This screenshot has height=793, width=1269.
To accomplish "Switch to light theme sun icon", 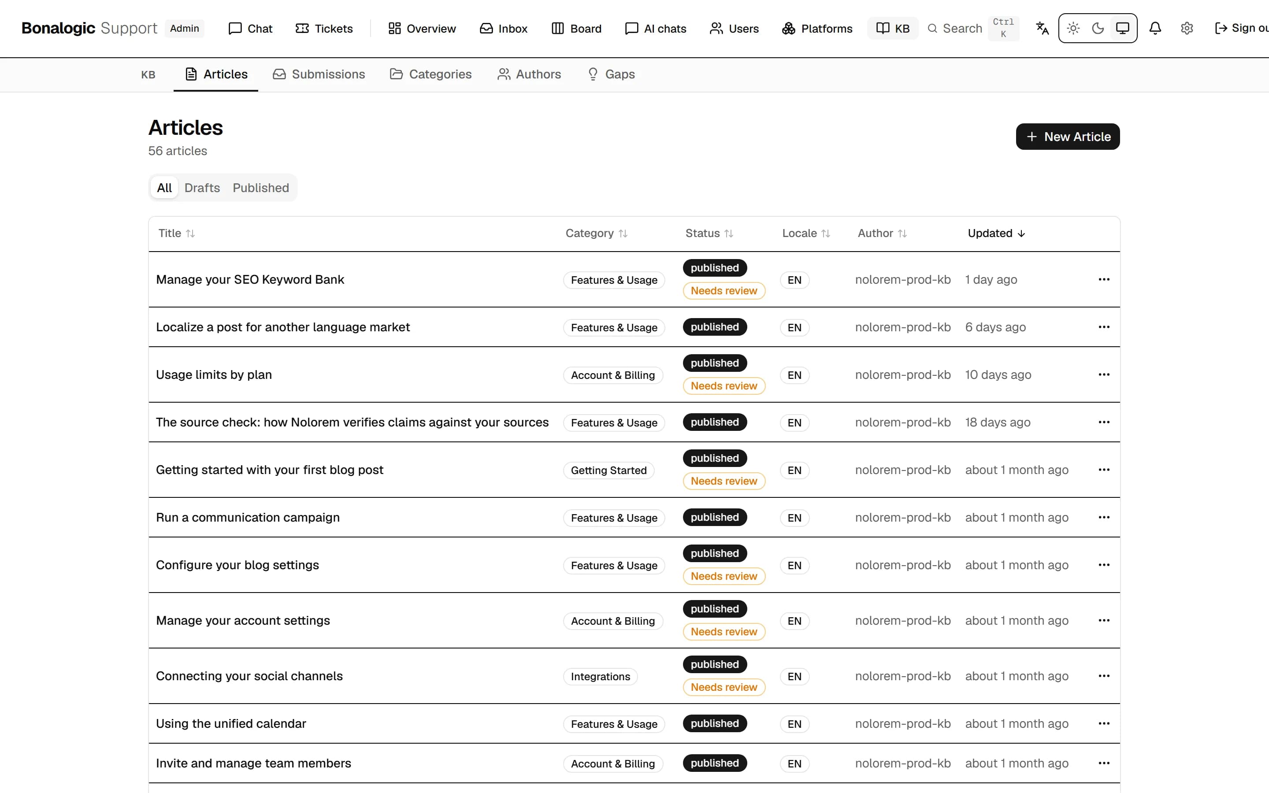I will pos(1073,28).
